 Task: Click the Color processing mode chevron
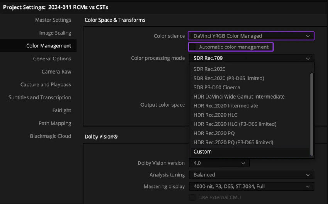pos(308,59)
